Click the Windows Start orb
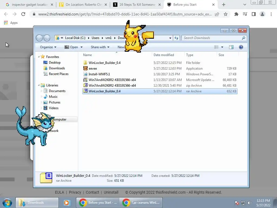 (7, 203)
